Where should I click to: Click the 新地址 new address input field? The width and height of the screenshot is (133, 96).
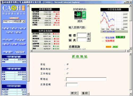(86, 79)
